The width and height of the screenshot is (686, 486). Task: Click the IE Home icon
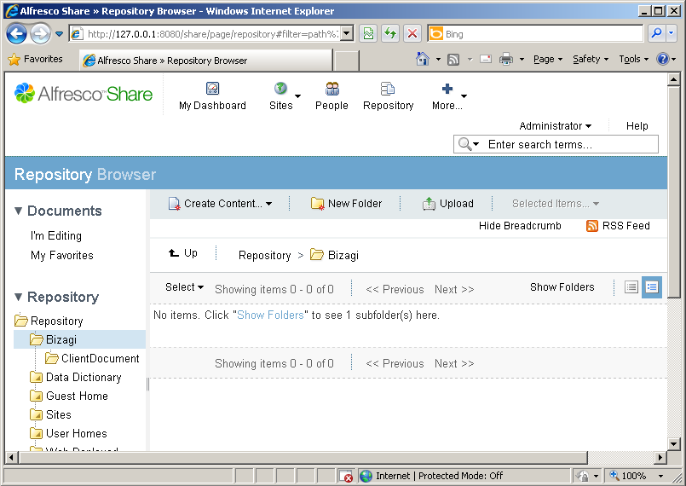pyautogui.click(x=422, y=59)
